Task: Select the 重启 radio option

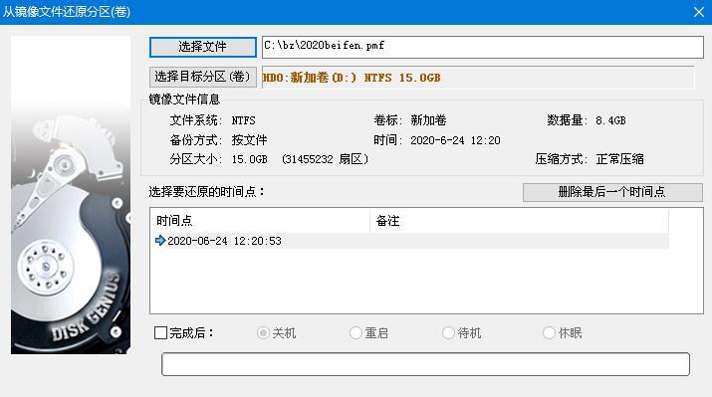Action: [356, 333]
